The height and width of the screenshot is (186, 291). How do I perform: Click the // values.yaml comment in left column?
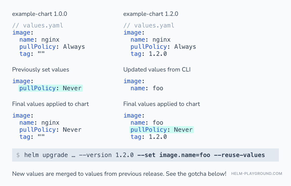pos(38,25)
